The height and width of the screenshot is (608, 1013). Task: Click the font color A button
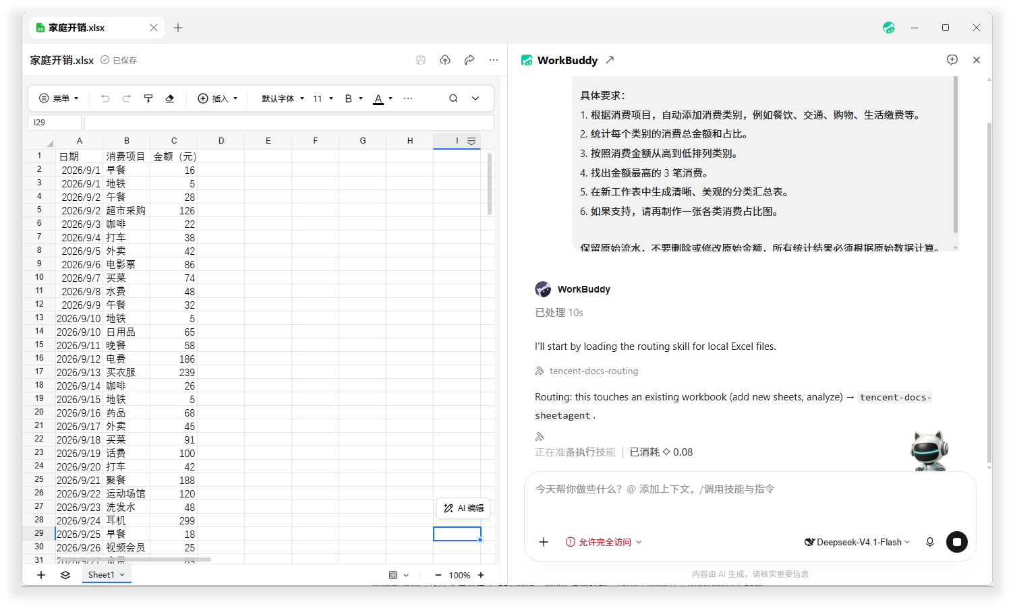(378, 99)
